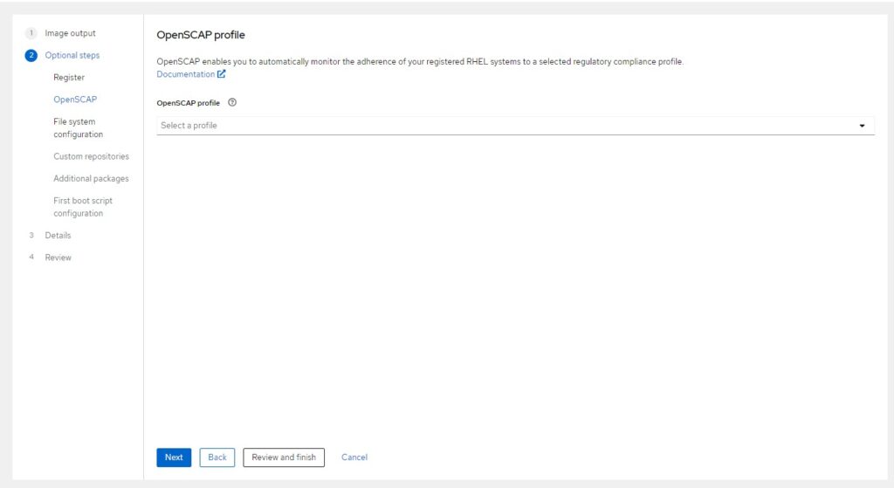Select the Optional steps wizard item
Image resolution: width=894 pixels, height=488 pixels.
[72, 55]
